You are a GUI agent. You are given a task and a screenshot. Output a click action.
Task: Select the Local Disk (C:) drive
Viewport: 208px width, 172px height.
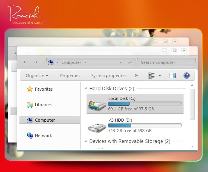coord(135,104)
